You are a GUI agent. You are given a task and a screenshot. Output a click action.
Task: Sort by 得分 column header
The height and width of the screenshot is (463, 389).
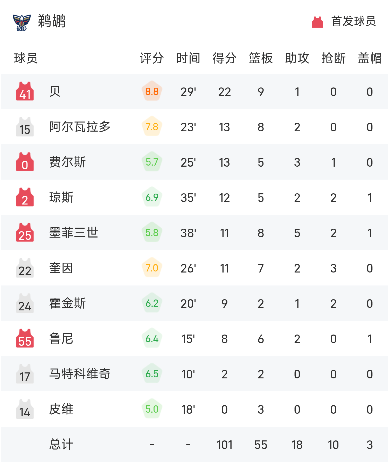pyautogui.click(x=224, y=58)
